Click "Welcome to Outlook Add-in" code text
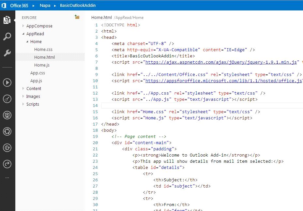303x211 pixels. pos(194,155)
